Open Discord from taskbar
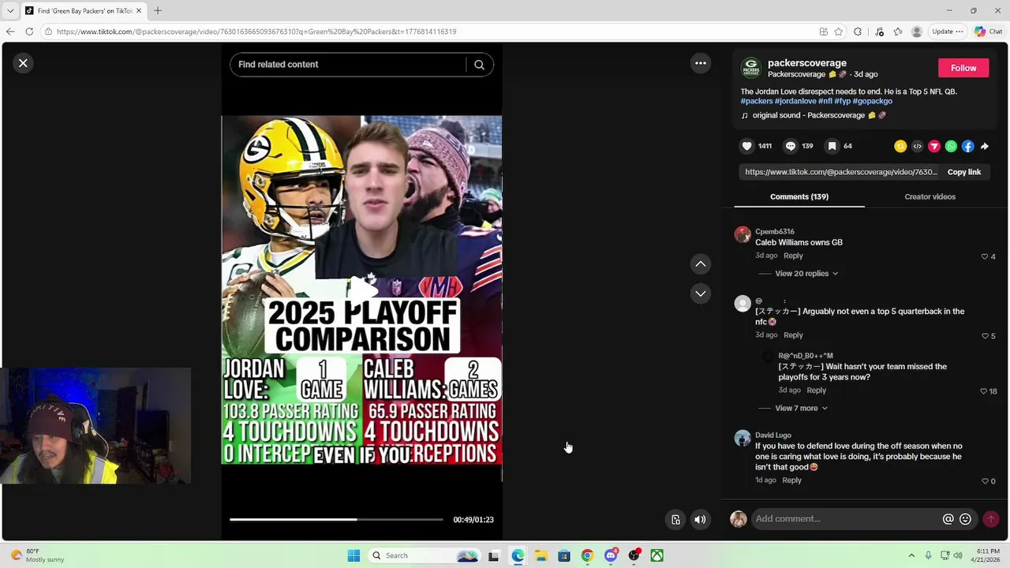1010x568 pixels. pos(611,555)
